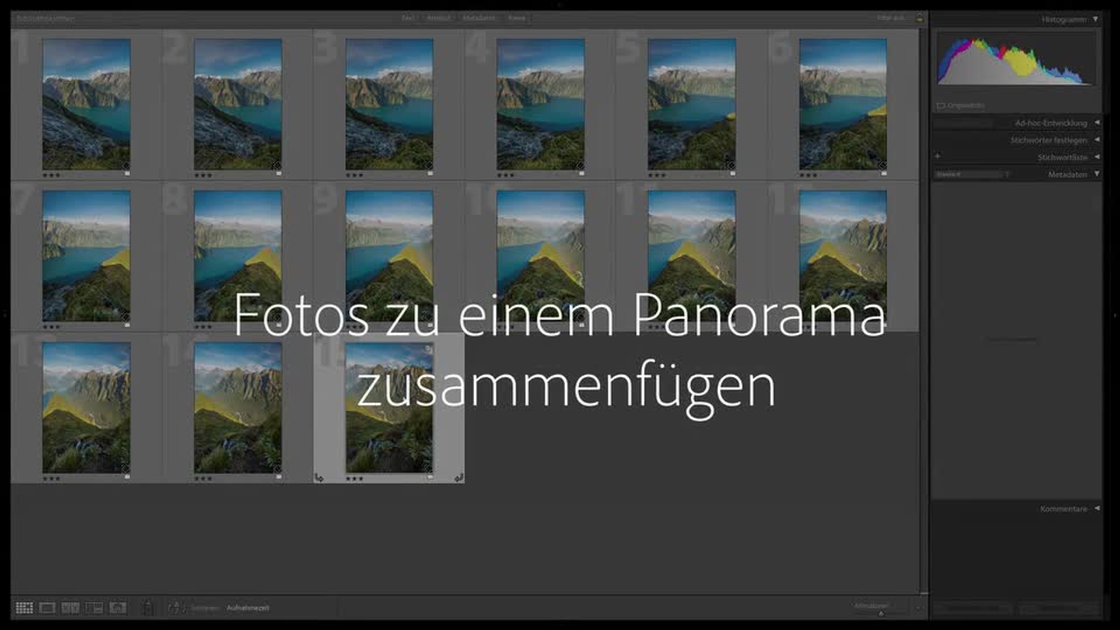Open People view icon
Screen dimensions: 1120x630
tap(117, 608)
